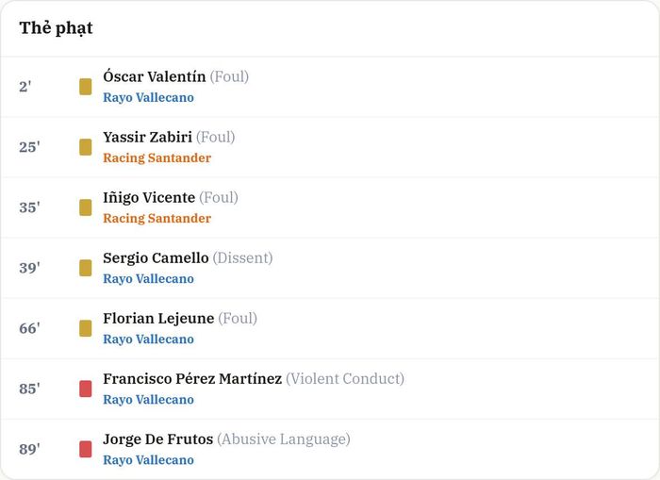Click the yellow card icon beside Yassir Zabiri
The image size is (660, 480).
click(x=86, y=147)
